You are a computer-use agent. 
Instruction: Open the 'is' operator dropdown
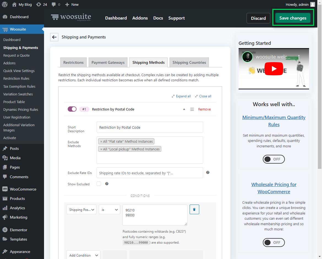click(110, 210)
